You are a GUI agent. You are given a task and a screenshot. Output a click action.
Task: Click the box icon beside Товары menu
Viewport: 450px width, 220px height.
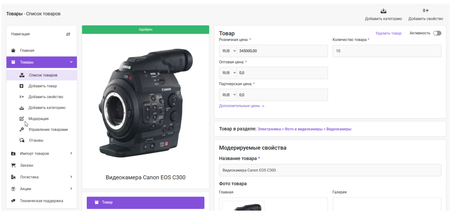[13, 62]
